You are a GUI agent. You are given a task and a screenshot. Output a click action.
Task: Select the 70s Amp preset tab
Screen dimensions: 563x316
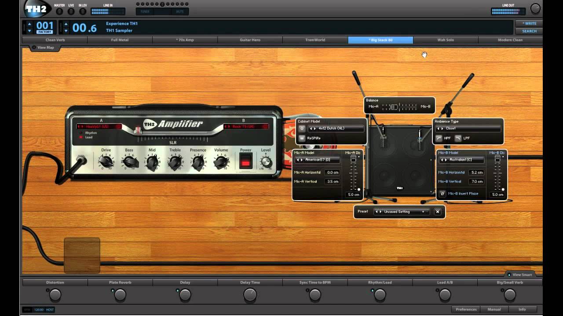pos(185,40)
